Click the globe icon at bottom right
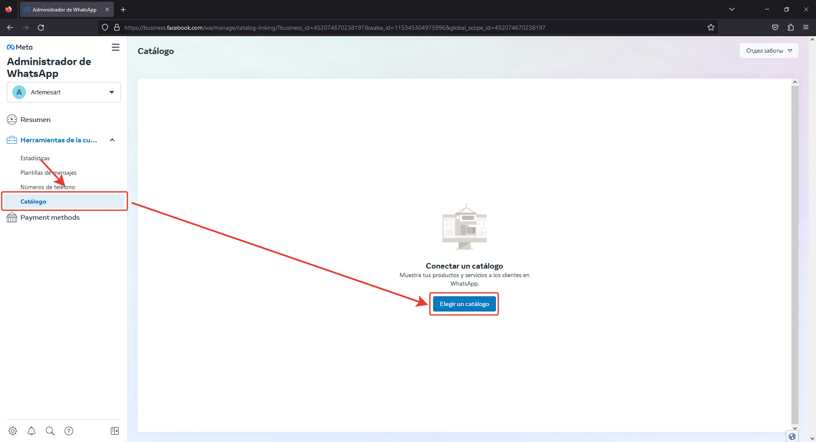The width and height of the screenshot is (816, 442). click(x=792, y=436)
